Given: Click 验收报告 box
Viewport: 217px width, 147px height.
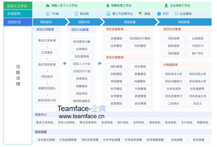Looking at the screenshot, I should (174, 46).
